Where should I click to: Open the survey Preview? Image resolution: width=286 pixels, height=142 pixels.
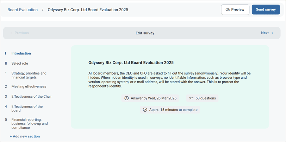(x=235, y=9)
